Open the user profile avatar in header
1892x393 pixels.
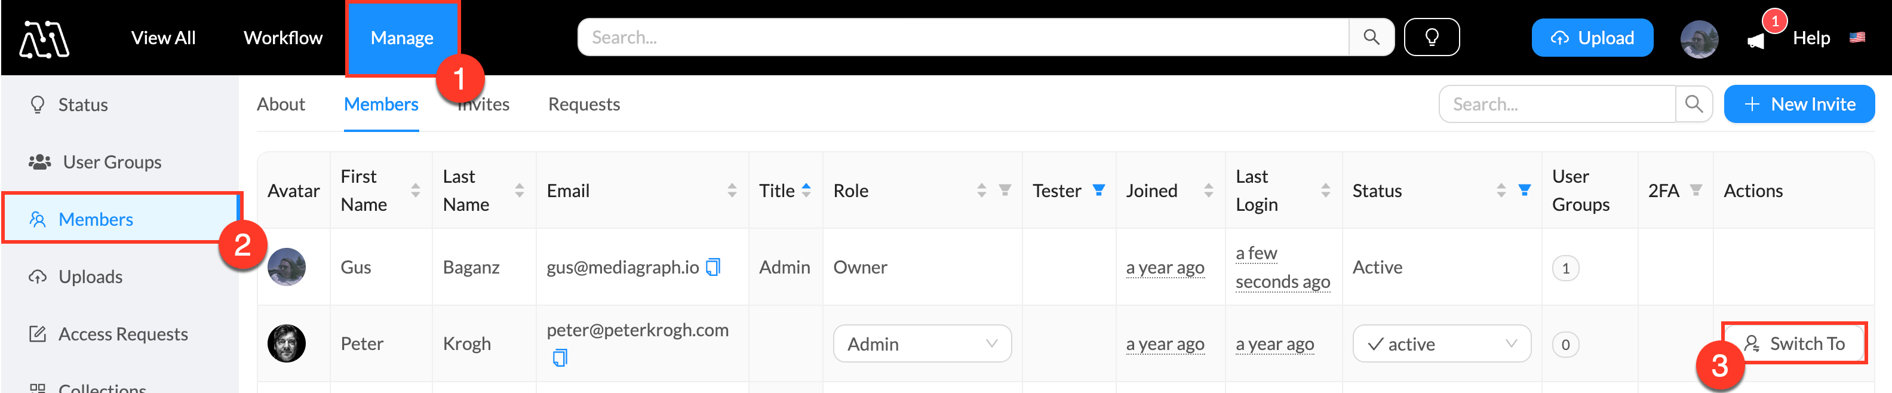coord(1699,39)
